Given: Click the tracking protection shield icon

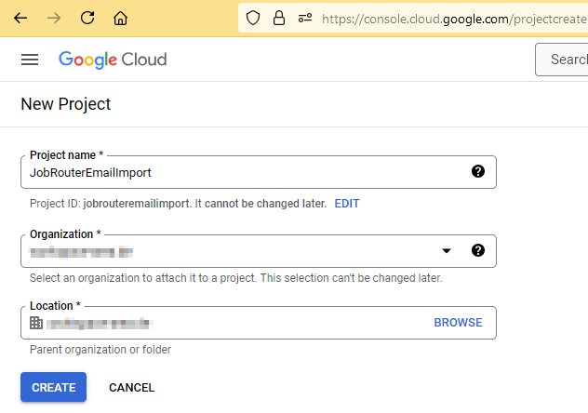Looking at the screenshot, I should [x=253, y=18].
